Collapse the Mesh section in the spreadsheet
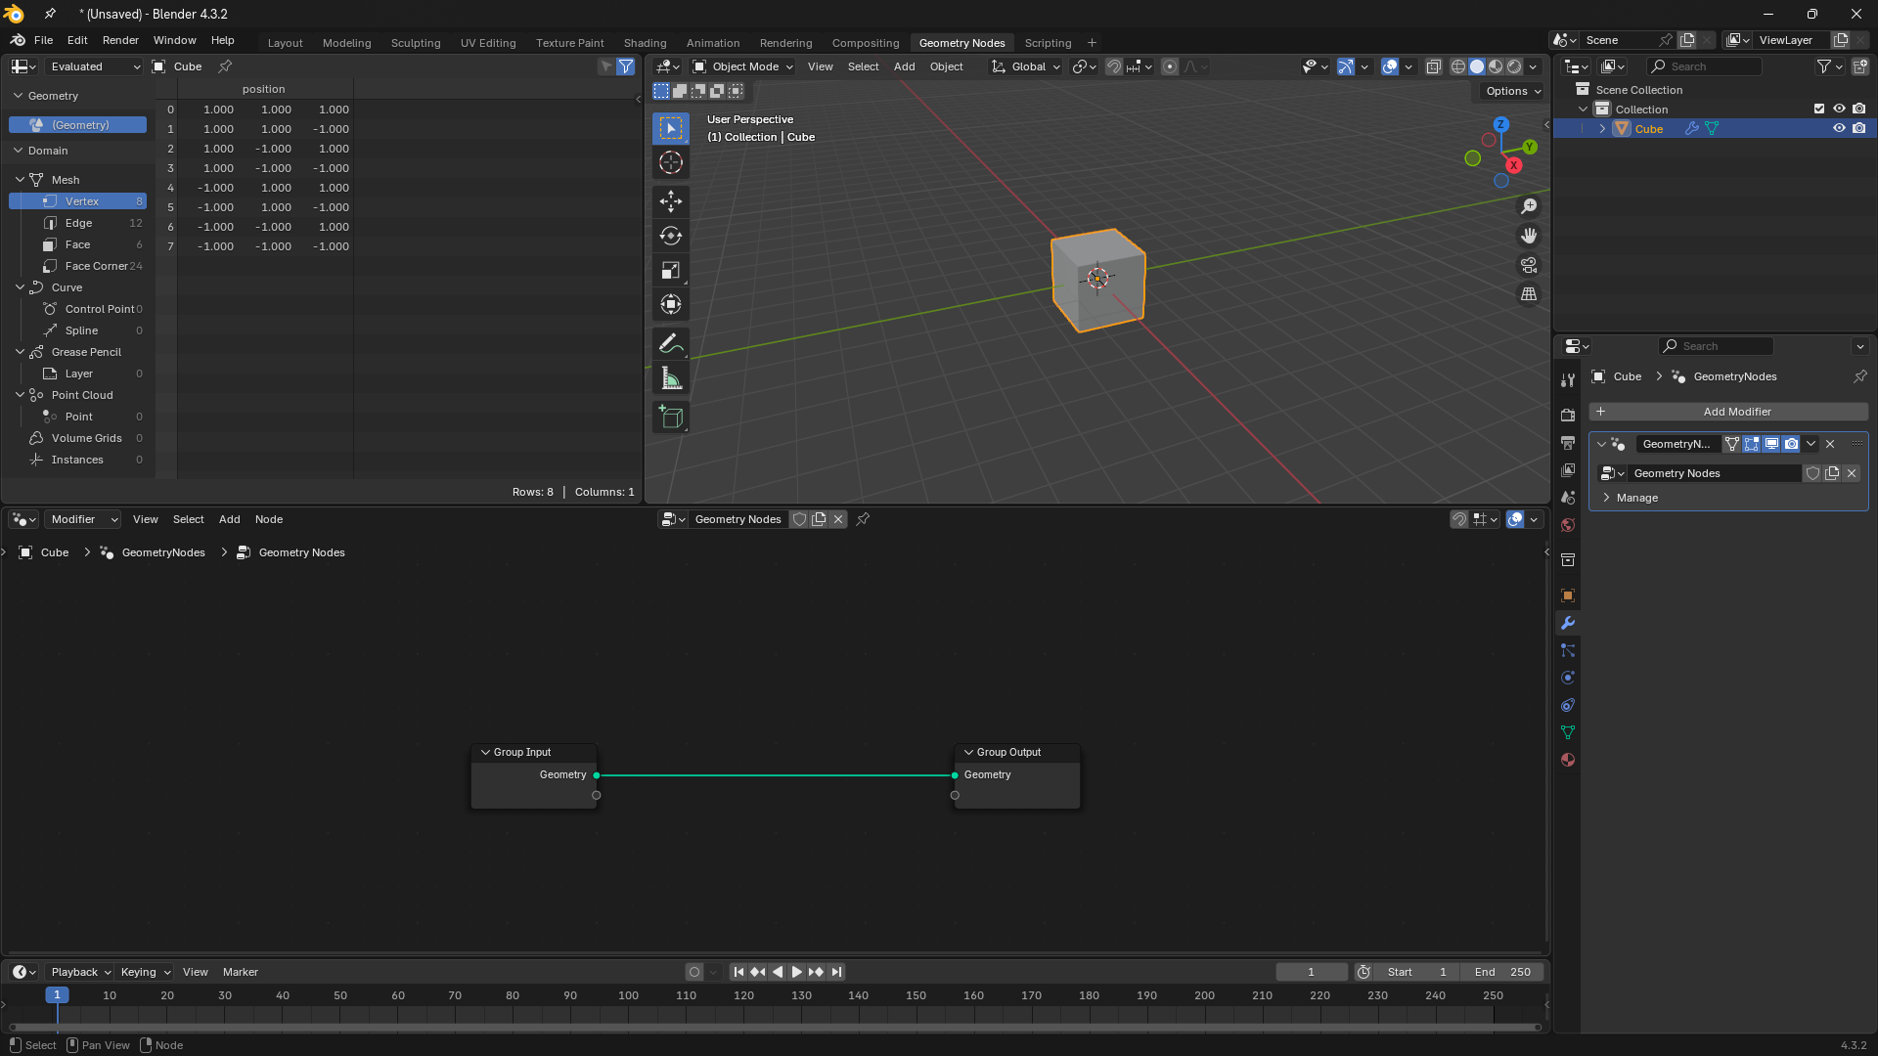1878x1056 pixels. point(20,180)
